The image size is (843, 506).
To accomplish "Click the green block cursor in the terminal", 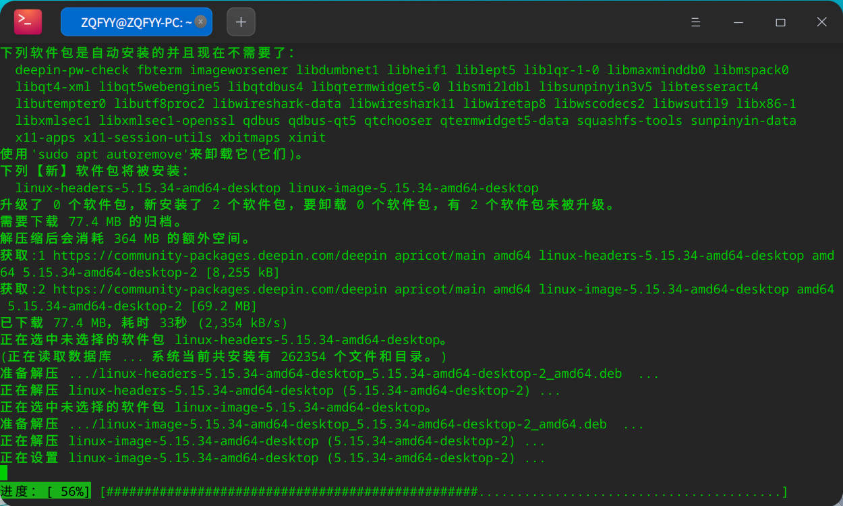I will pos(5,473).
